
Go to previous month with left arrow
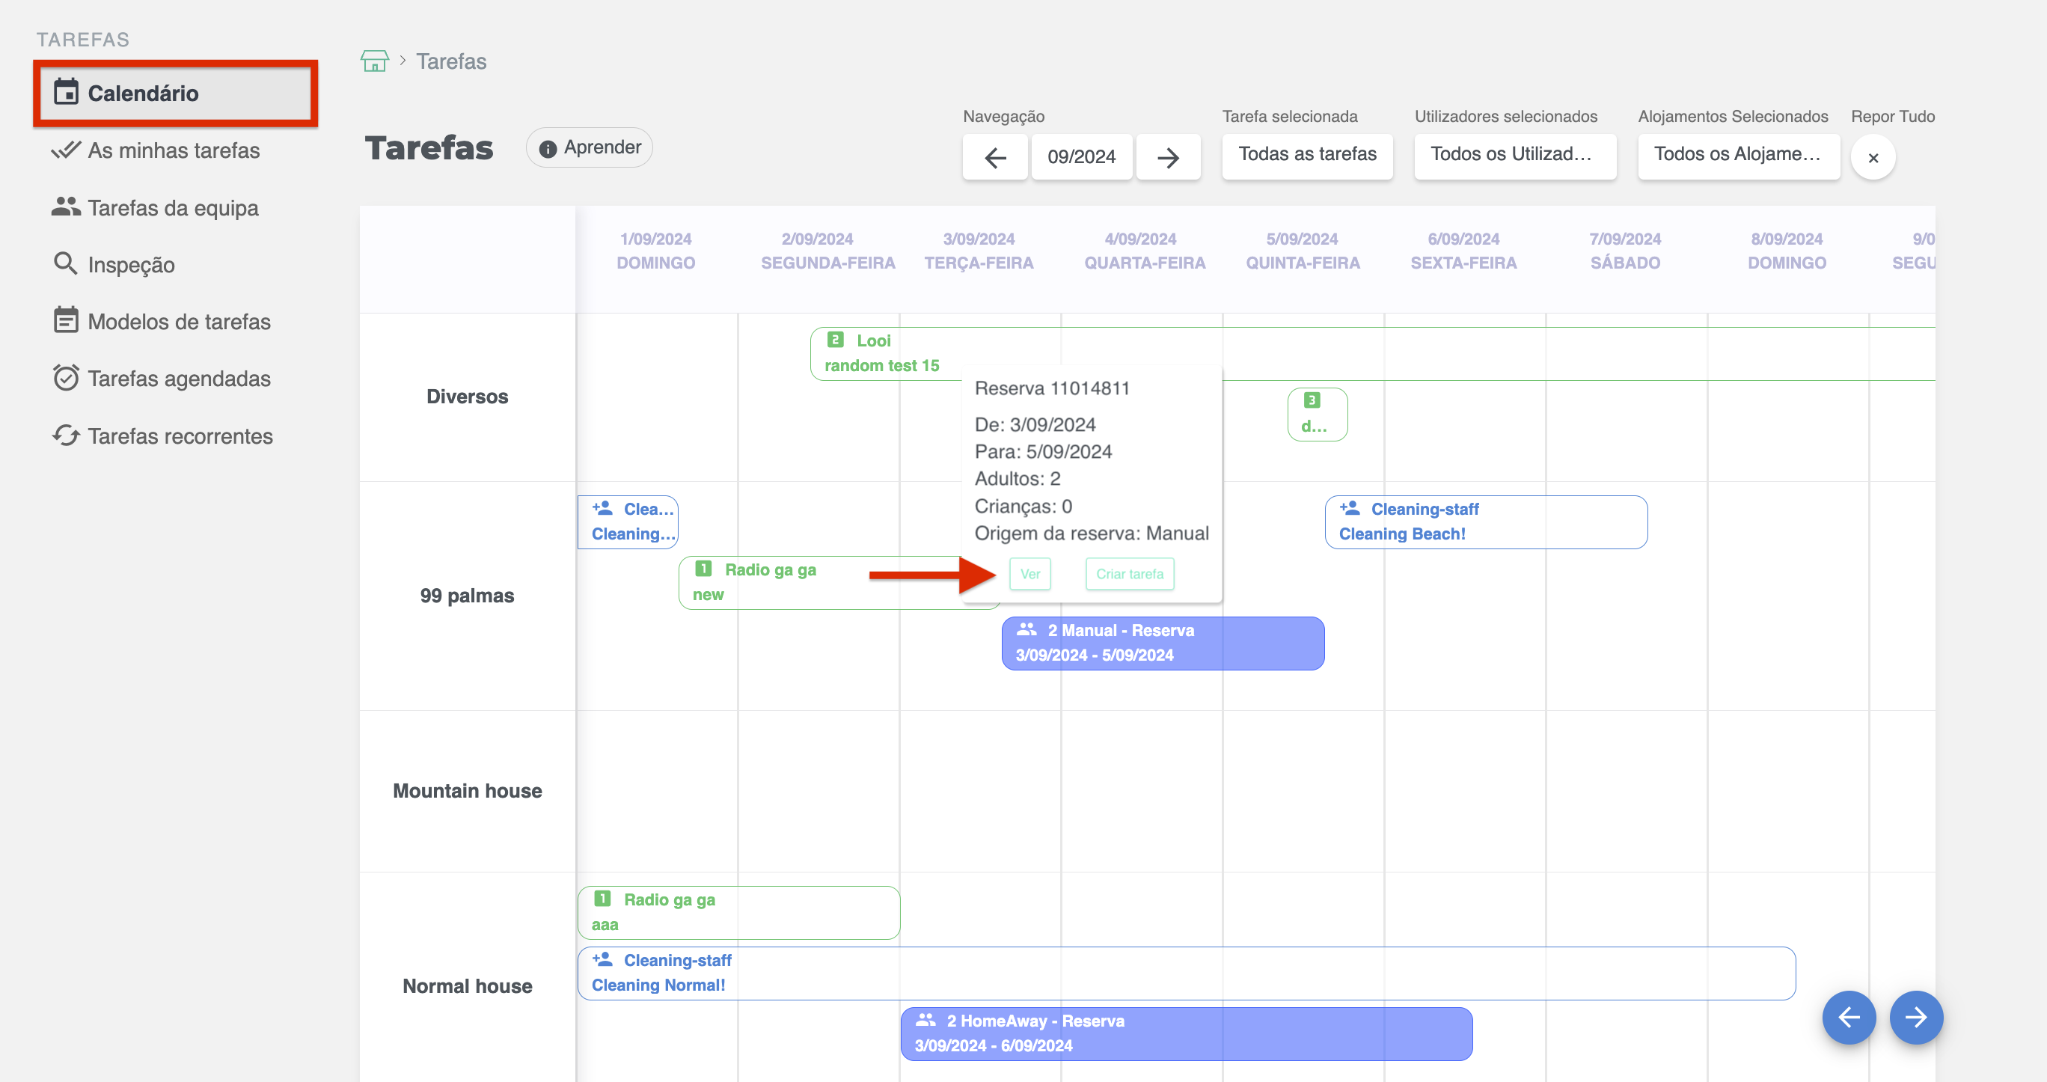tap(995, 157)
